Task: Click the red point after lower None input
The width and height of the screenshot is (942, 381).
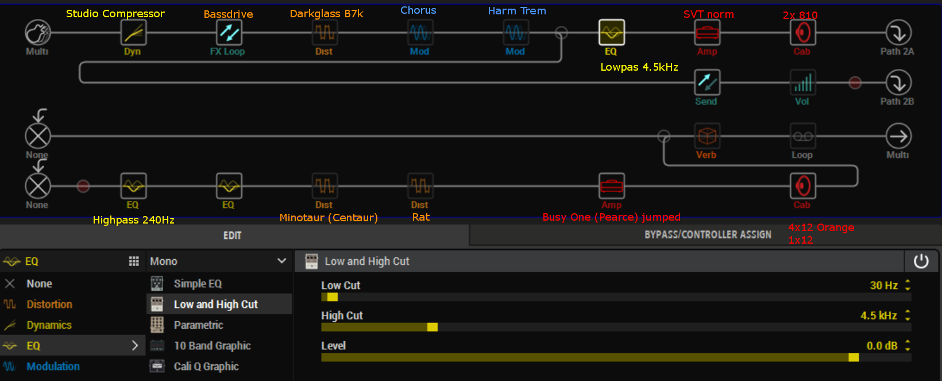Action: pos(83,186)
